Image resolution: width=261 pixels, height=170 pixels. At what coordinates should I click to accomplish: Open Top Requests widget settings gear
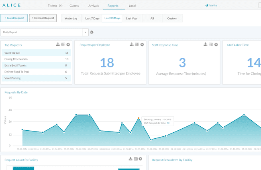(68, 45)
